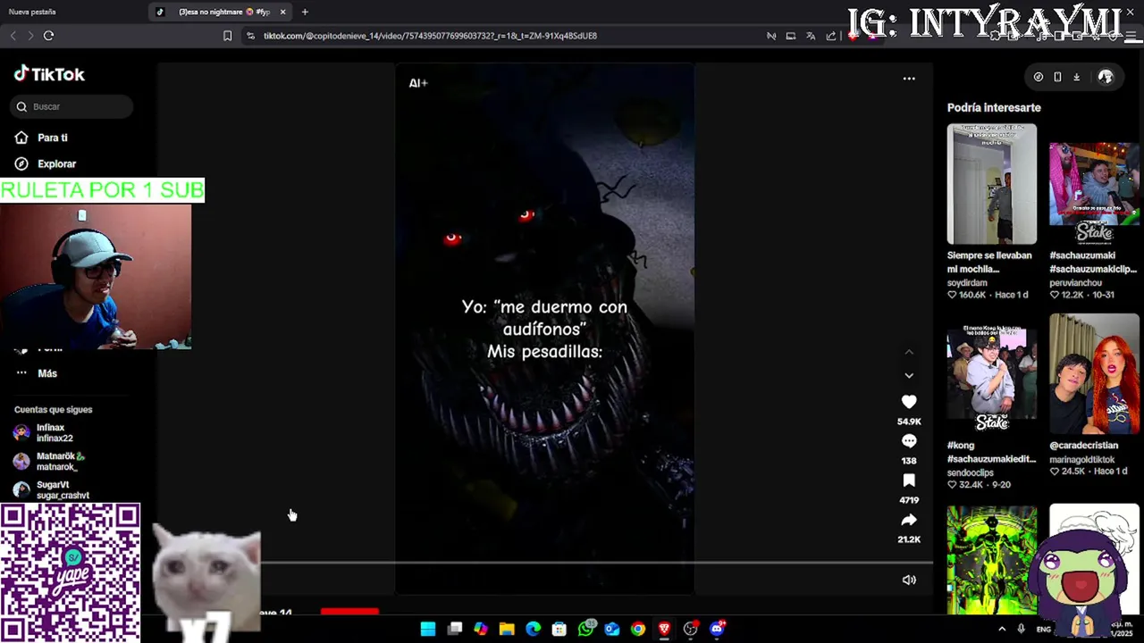Click the browser share icon in address bar
The width and height of the screenshot is (1144, 643).
(x=831, y=36)
